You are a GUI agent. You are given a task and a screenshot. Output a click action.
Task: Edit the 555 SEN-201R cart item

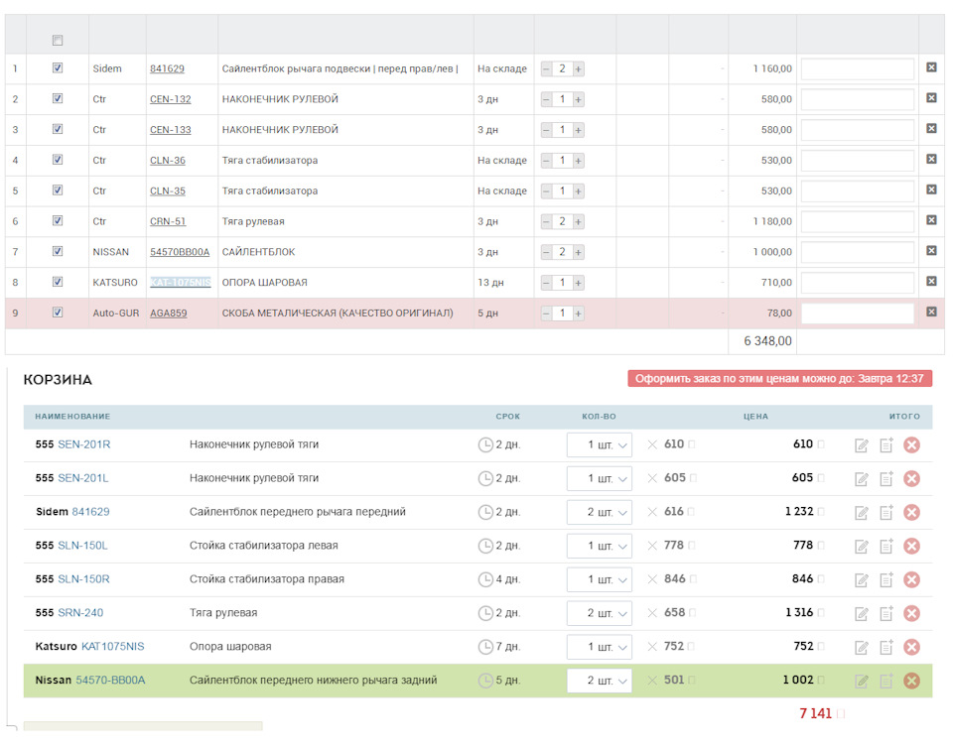pyautogui.click(x=862, y=445)
